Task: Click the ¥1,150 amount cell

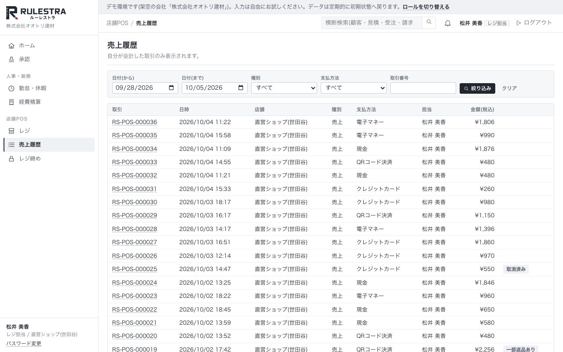Action: [x=485, y=216]
